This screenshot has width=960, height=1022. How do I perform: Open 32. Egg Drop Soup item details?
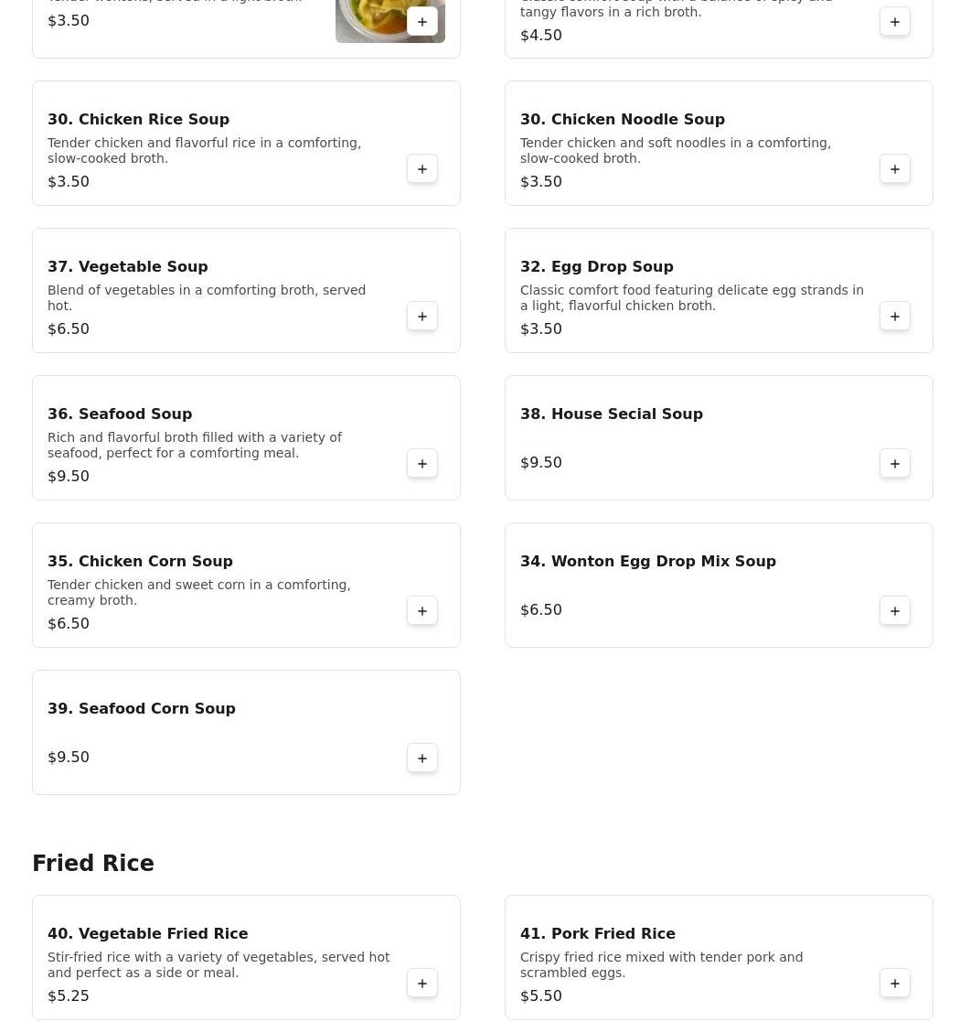click(x=597, y=266)
